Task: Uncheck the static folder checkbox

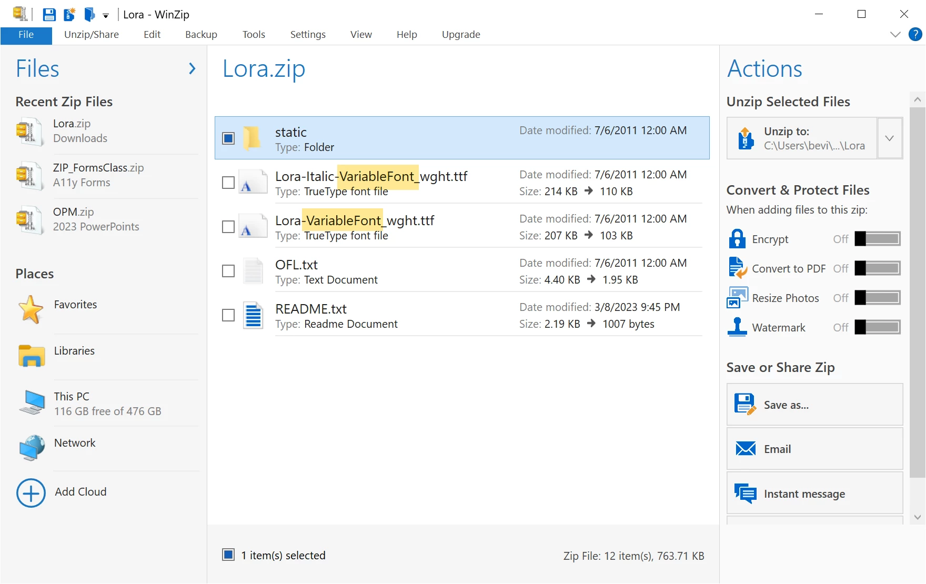Action: (228, 138)
